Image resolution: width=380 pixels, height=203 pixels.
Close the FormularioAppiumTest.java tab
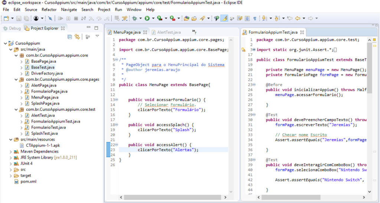pyautogui.click(x=302, y=32)
